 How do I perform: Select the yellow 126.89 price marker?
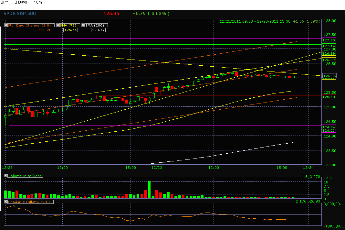tap(329, 53)
